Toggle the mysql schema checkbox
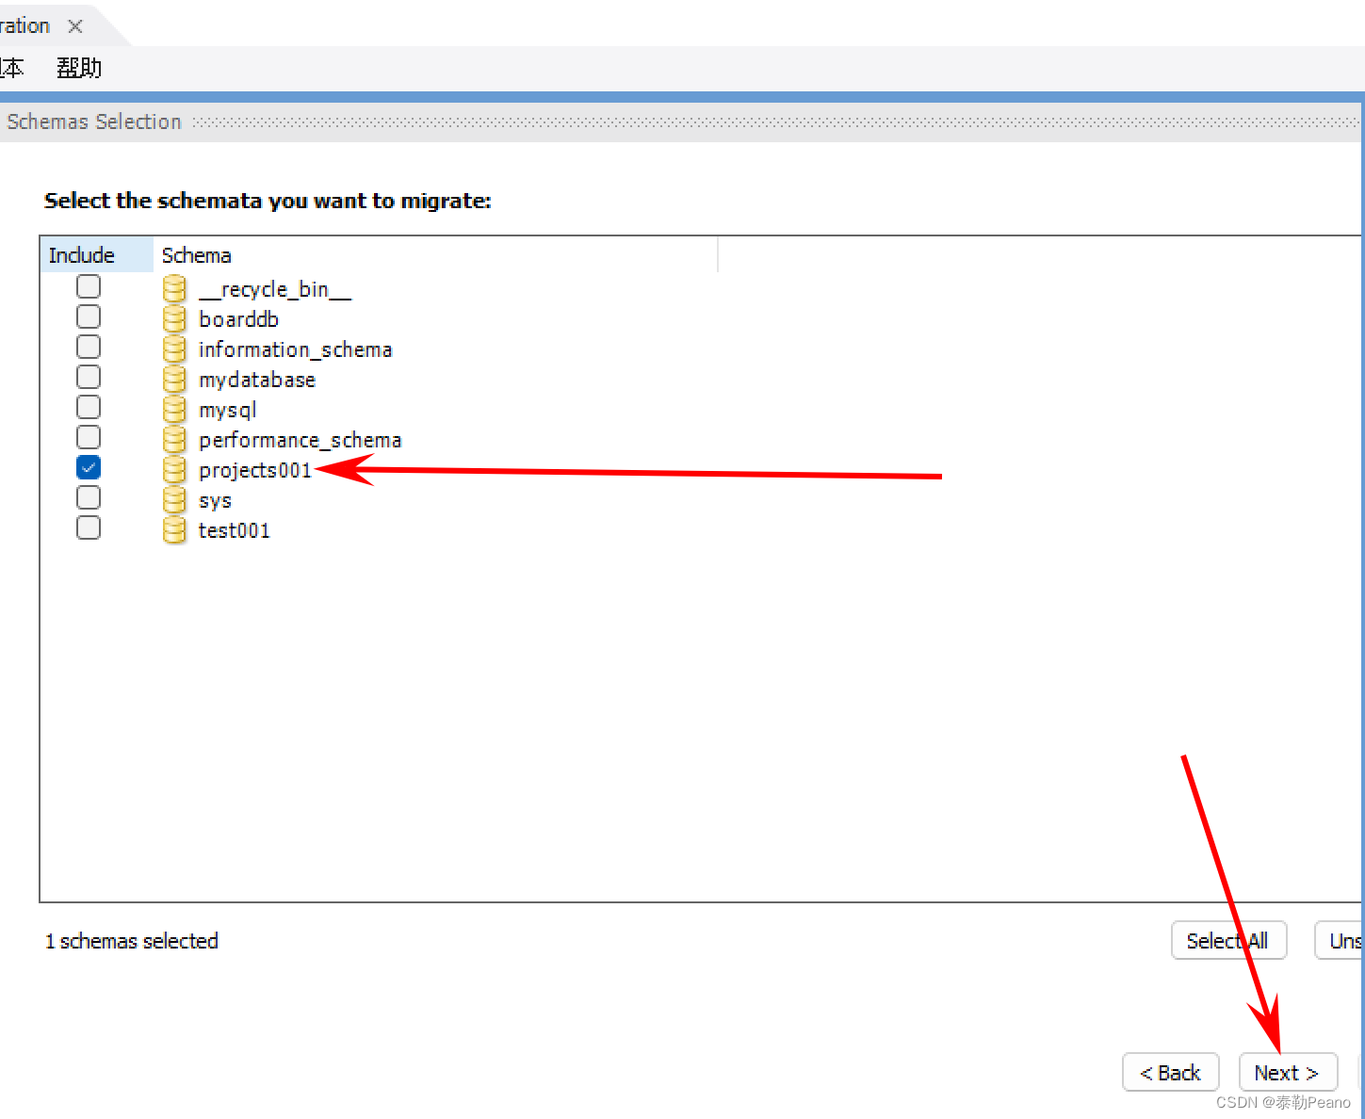 89,407
